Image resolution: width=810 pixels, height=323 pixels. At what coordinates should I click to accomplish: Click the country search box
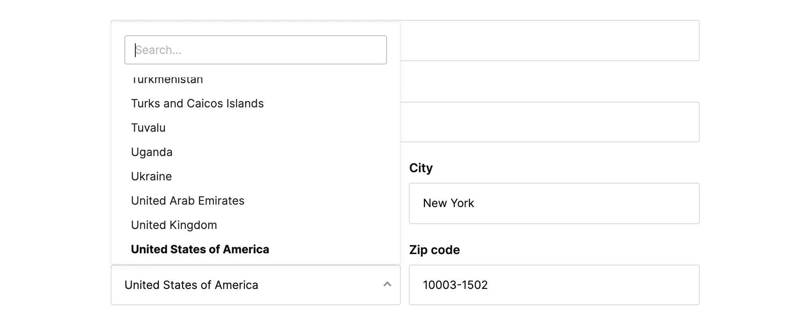pyautogui.click(x=255, y=50)
